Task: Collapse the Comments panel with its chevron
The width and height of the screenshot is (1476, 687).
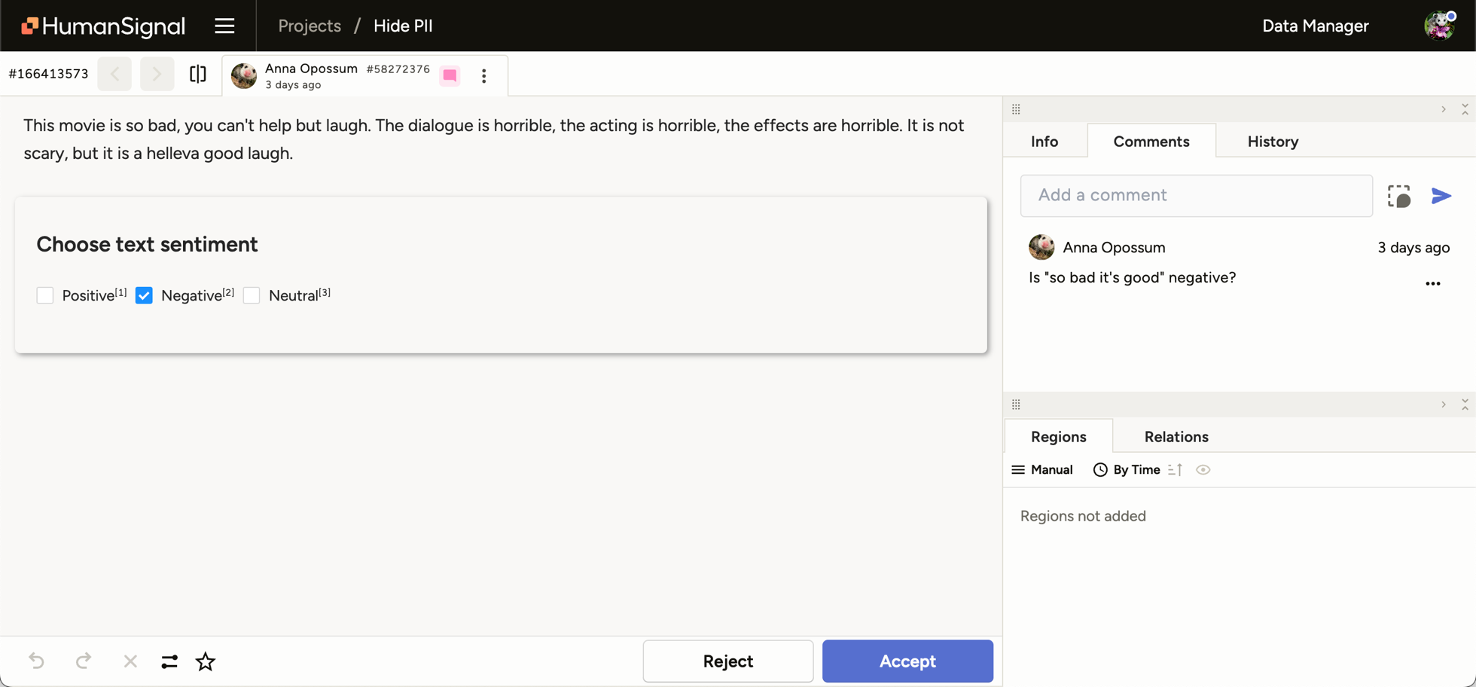Action: click(1443, 109)
